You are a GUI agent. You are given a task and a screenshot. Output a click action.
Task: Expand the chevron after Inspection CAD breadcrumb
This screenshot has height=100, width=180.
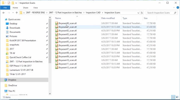tap(102, 13)
